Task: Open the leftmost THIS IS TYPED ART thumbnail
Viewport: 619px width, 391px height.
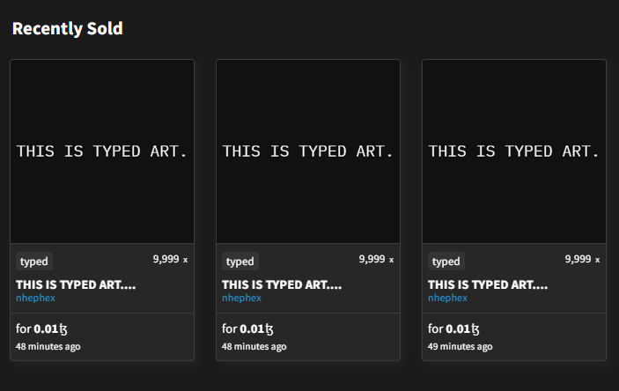Action: click(x=102, y=151)
